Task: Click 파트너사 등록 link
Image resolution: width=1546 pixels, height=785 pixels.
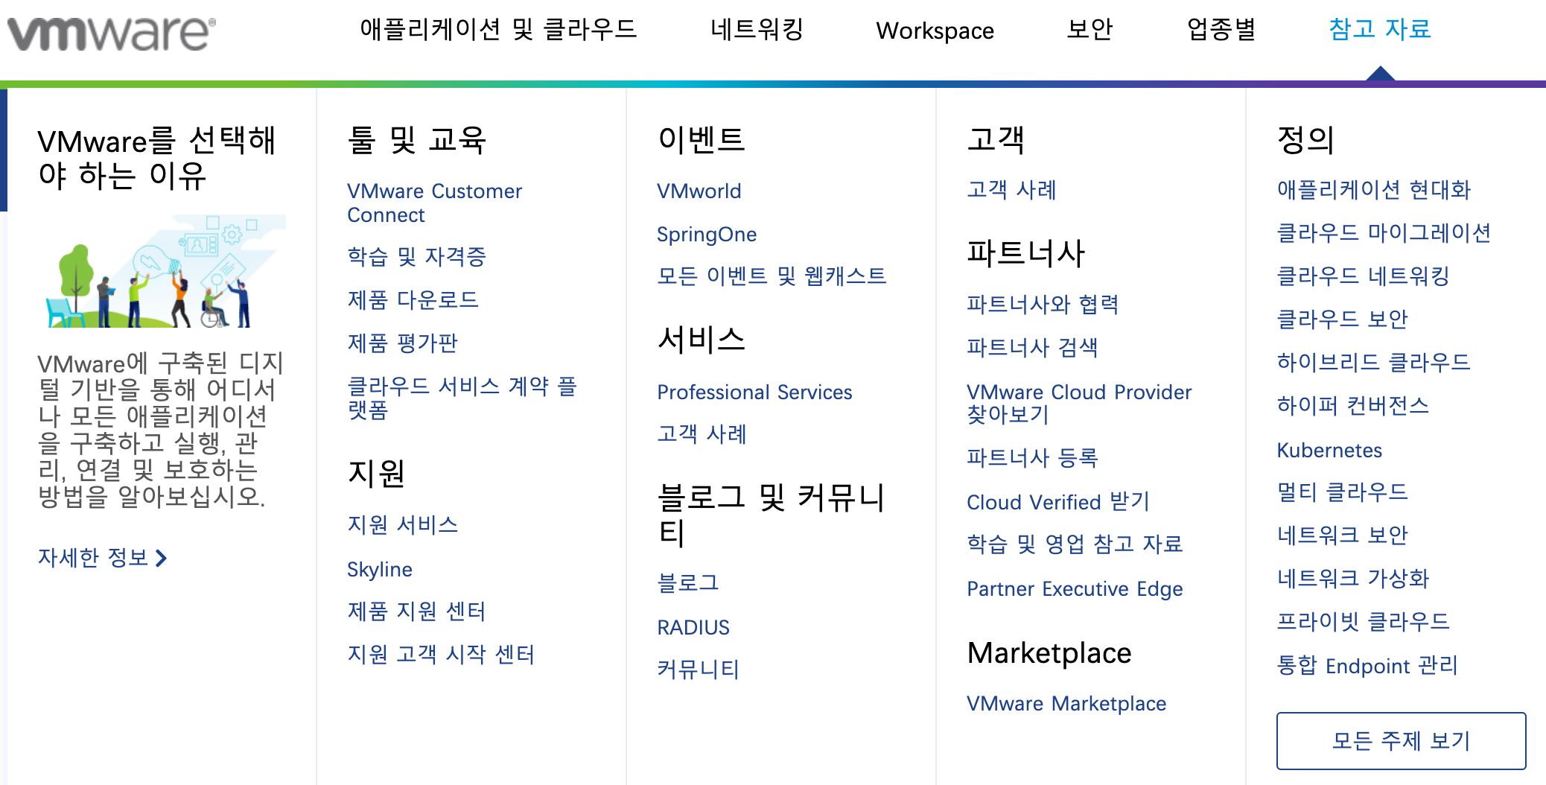Action: (1032, 458)
